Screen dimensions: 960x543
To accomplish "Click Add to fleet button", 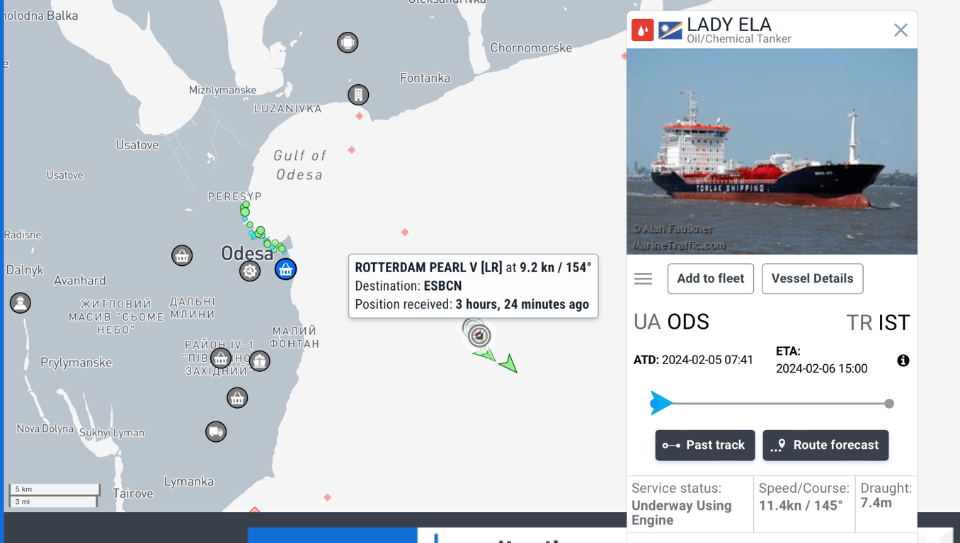I will click(710, 279).
